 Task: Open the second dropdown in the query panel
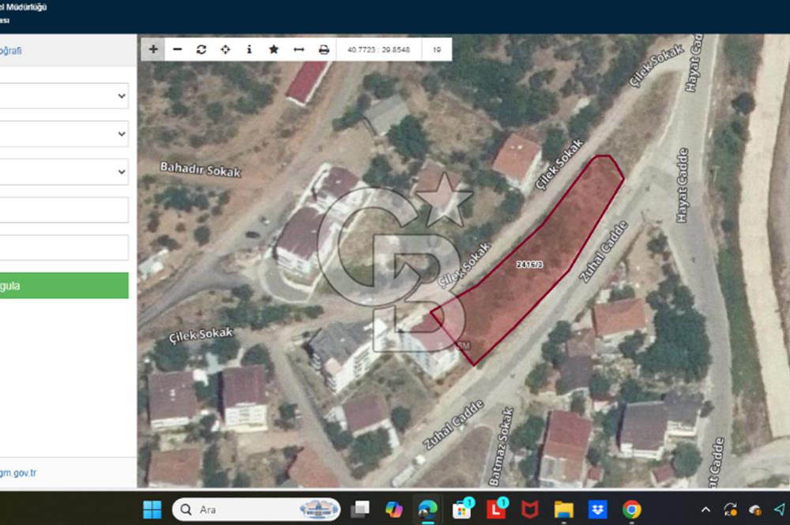coord(63,134)
